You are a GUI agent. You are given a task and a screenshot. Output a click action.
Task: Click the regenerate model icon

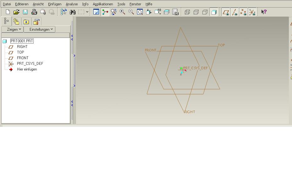(64, 12)
